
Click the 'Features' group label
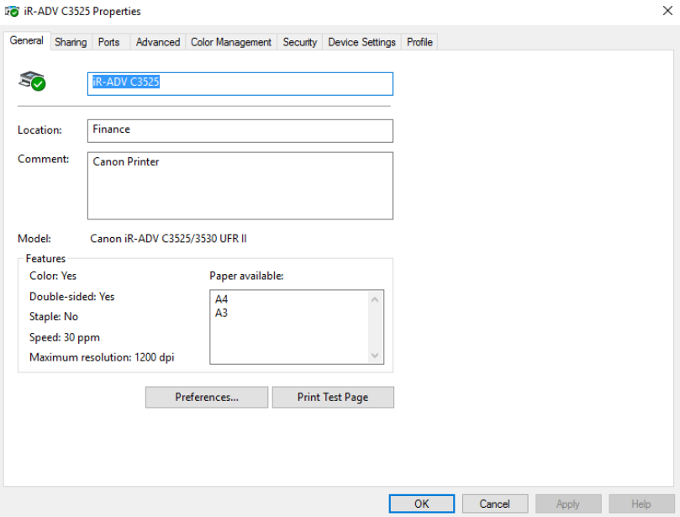(45, 259)
